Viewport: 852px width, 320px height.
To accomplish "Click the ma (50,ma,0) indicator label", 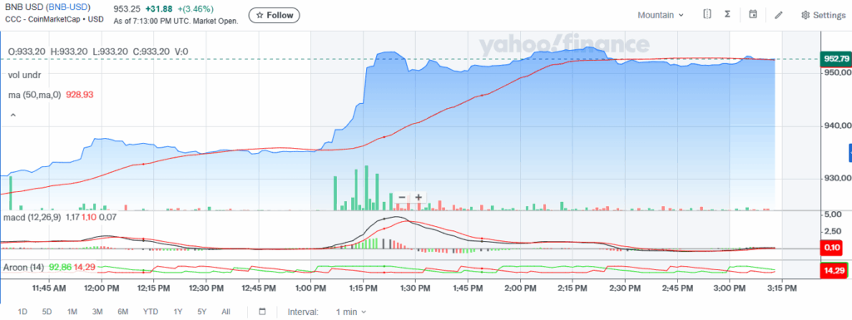I will pyautogui.click(x=35, y=95).
